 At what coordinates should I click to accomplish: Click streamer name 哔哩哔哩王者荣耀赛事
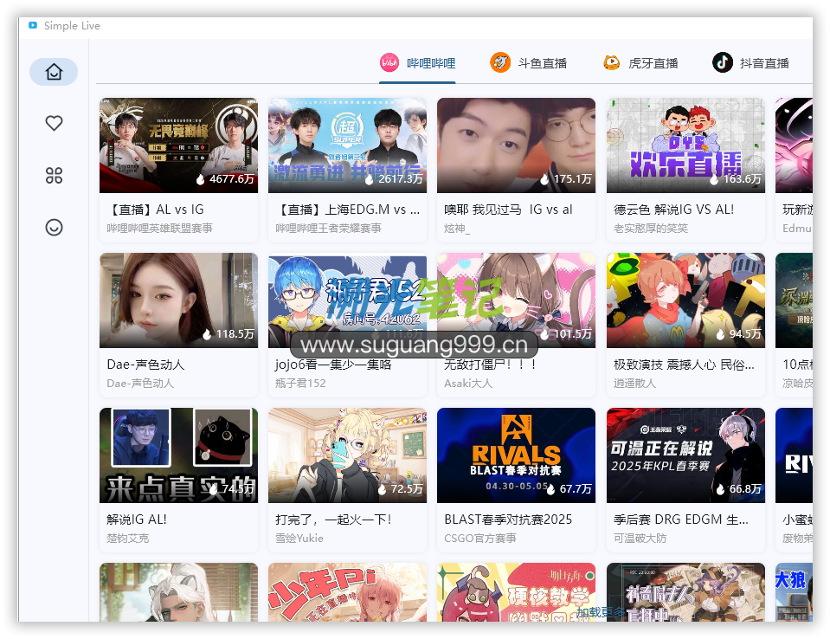(x=329, y=229)
